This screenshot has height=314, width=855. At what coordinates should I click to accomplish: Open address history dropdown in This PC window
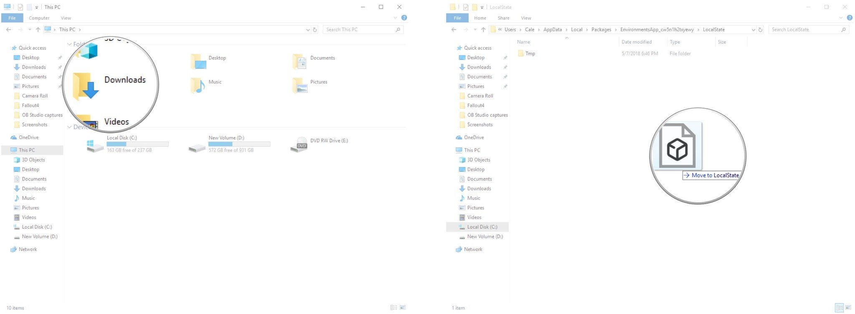pyautogui.click(x=308, y=30)
